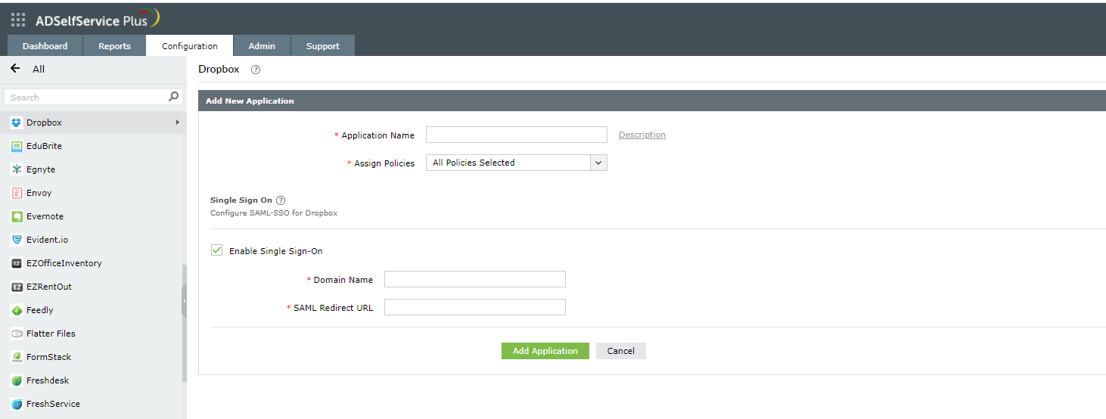Screen dimensions: 1106x419
Task: Open help icon beside Dropbox title
Action: [x=256, y=70]
